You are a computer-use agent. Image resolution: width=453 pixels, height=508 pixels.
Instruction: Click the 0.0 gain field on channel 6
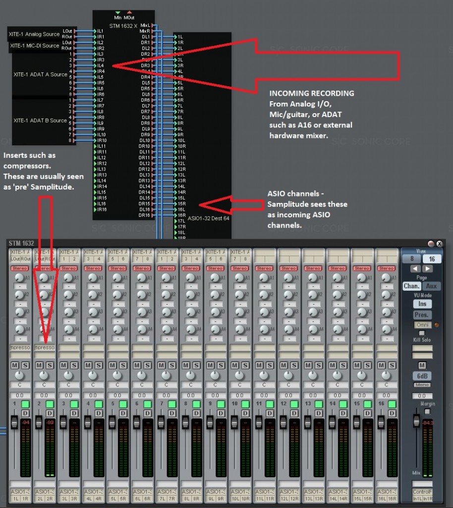pyautogui.click(x=142, y=395)
